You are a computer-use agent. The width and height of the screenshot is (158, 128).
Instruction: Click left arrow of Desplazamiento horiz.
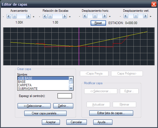point(85,16)
